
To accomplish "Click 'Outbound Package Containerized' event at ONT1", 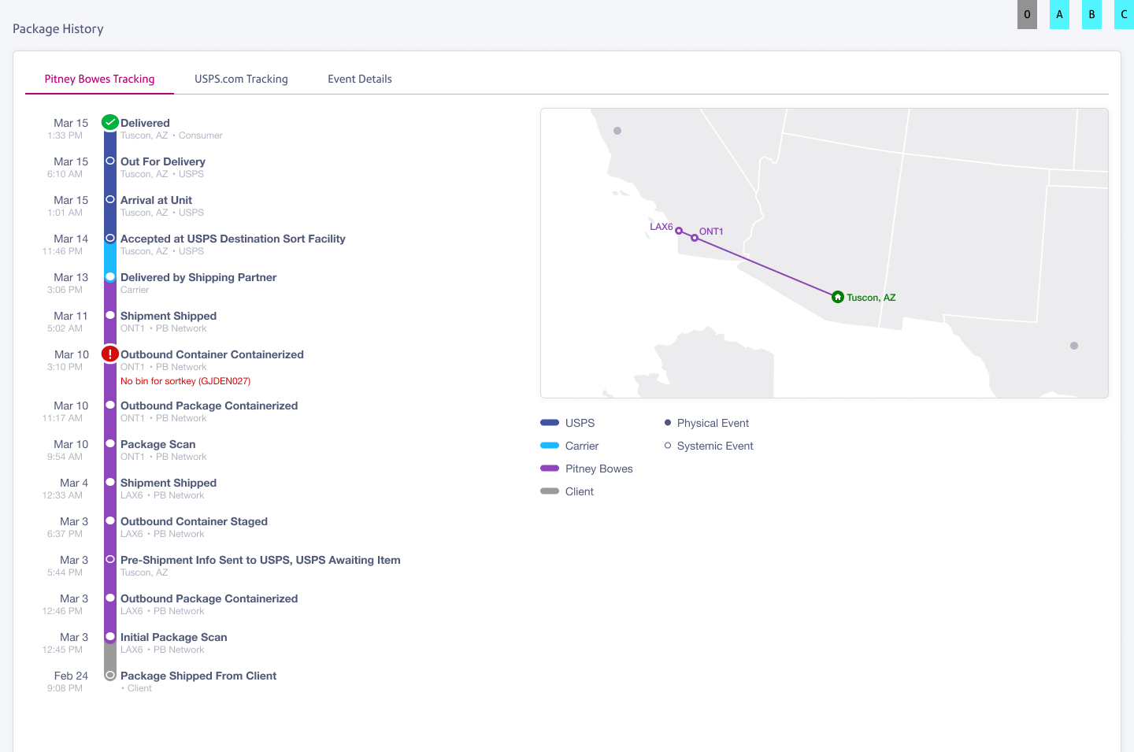I will coord(209,406).
